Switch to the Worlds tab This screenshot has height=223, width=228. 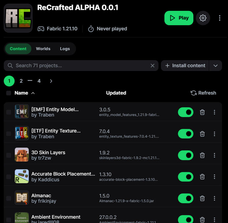coord(43,49)
